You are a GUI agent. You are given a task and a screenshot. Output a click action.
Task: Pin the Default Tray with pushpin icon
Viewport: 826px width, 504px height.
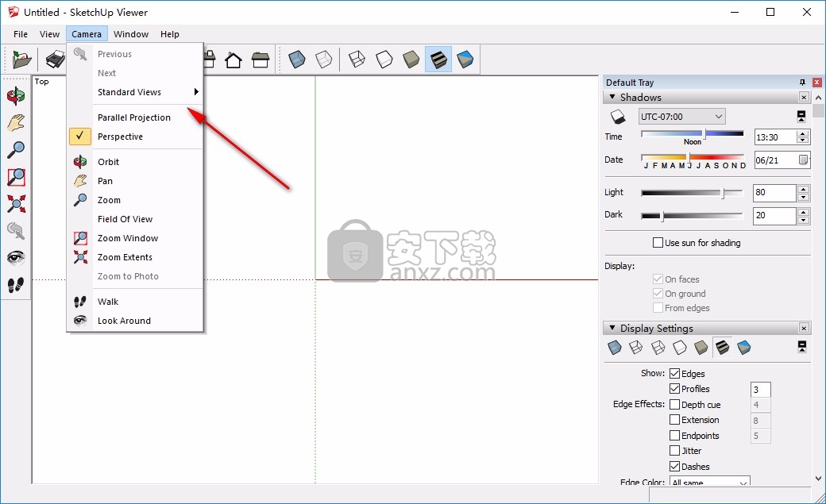tap(802, 83)
